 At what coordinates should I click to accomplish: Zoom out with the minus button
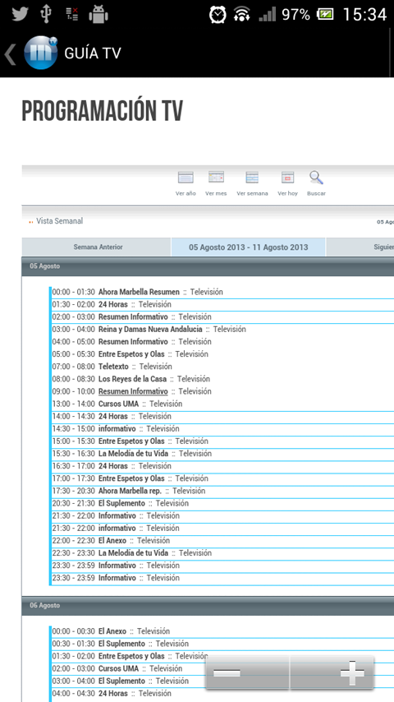[x=248, y=672]
